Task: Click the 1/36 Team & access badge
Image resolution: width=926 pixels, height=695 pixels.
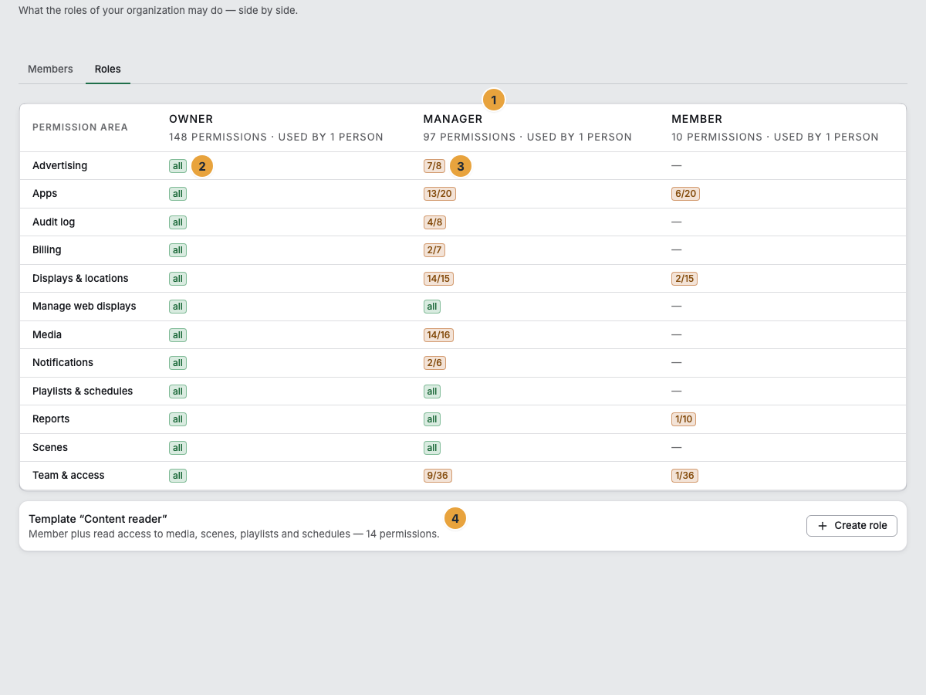Action: 685,476
